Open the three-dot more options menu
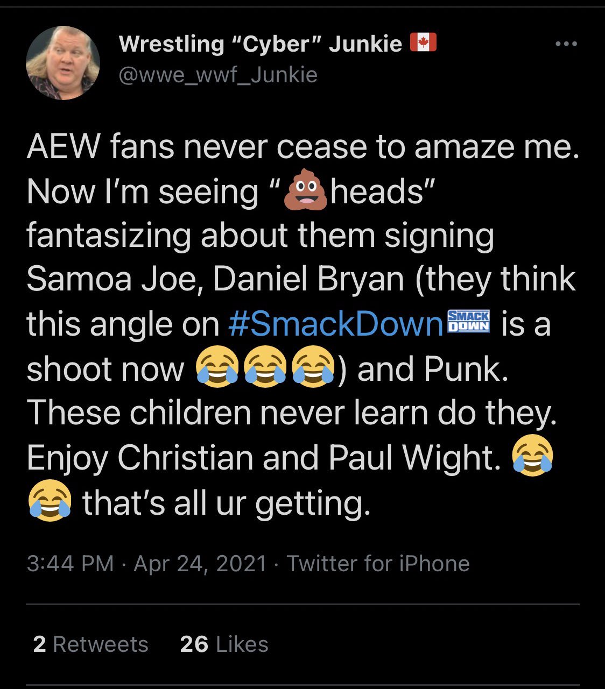The width and height of the screenshot is (605, 689). (x=566, y=44)
